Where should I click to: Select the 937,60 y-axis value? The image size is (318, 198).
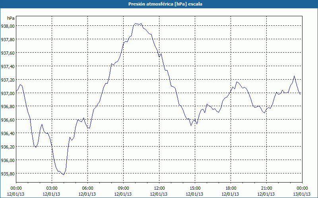pyautogui.click(x=8, y=53)
